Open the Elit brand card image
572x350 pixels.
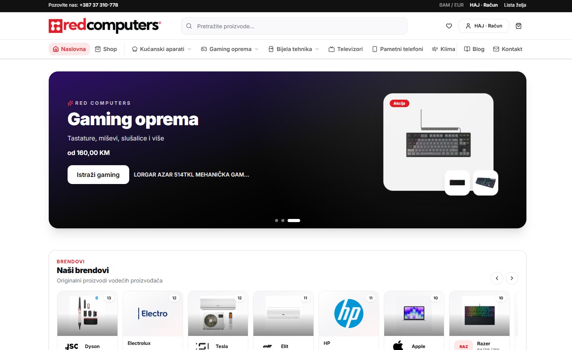283,314
